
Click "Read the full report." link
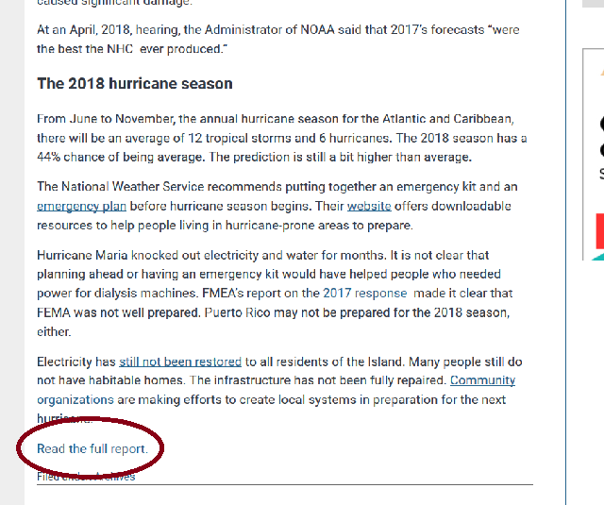click(x=92, y=448)
